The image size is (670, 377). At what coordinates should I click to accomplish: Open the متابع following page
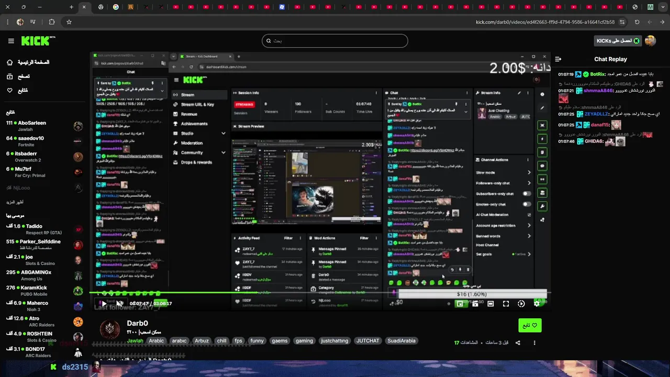point(17,91)
